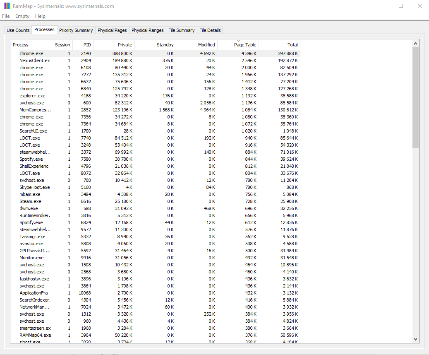Image resolution: width=429 pixels, height=355 pixels.
Task: Select the SearchIndexer. process row
Action: (156, 300)
